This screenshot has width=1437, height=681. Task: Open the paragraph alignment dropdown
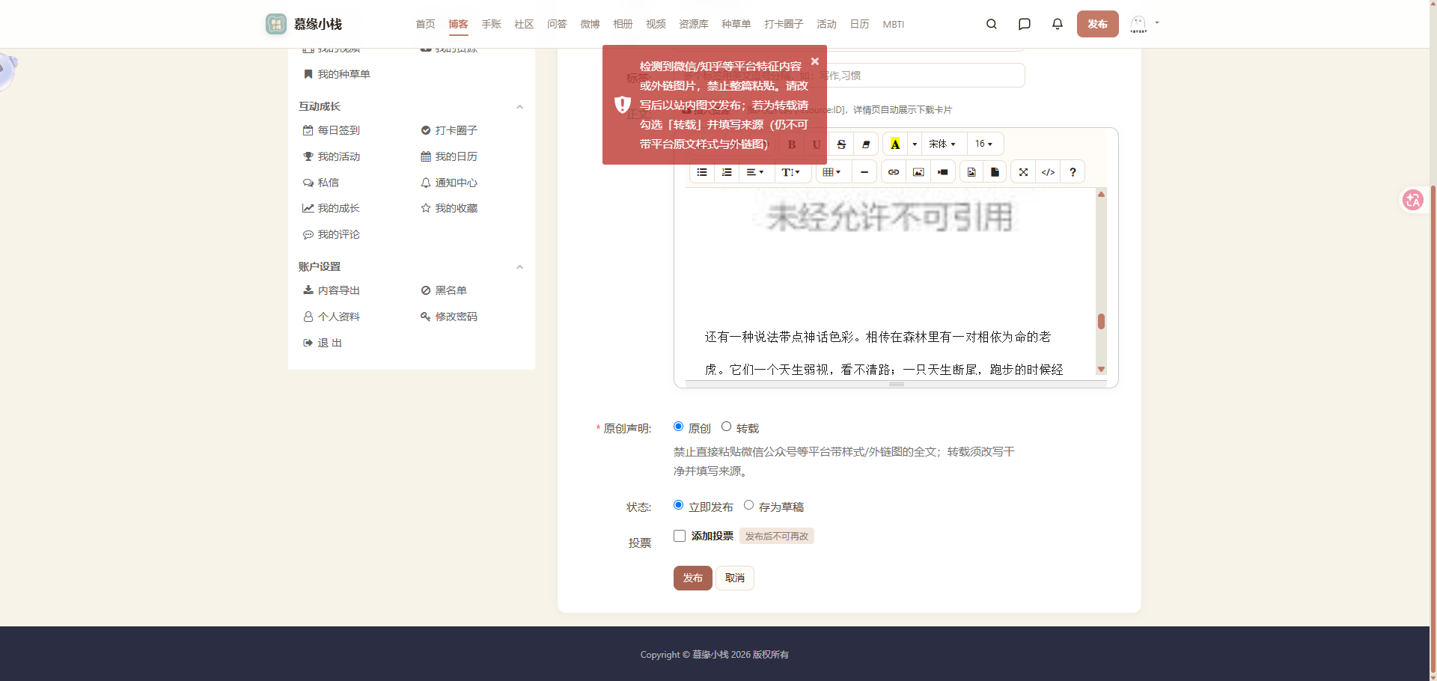(755, 172)
